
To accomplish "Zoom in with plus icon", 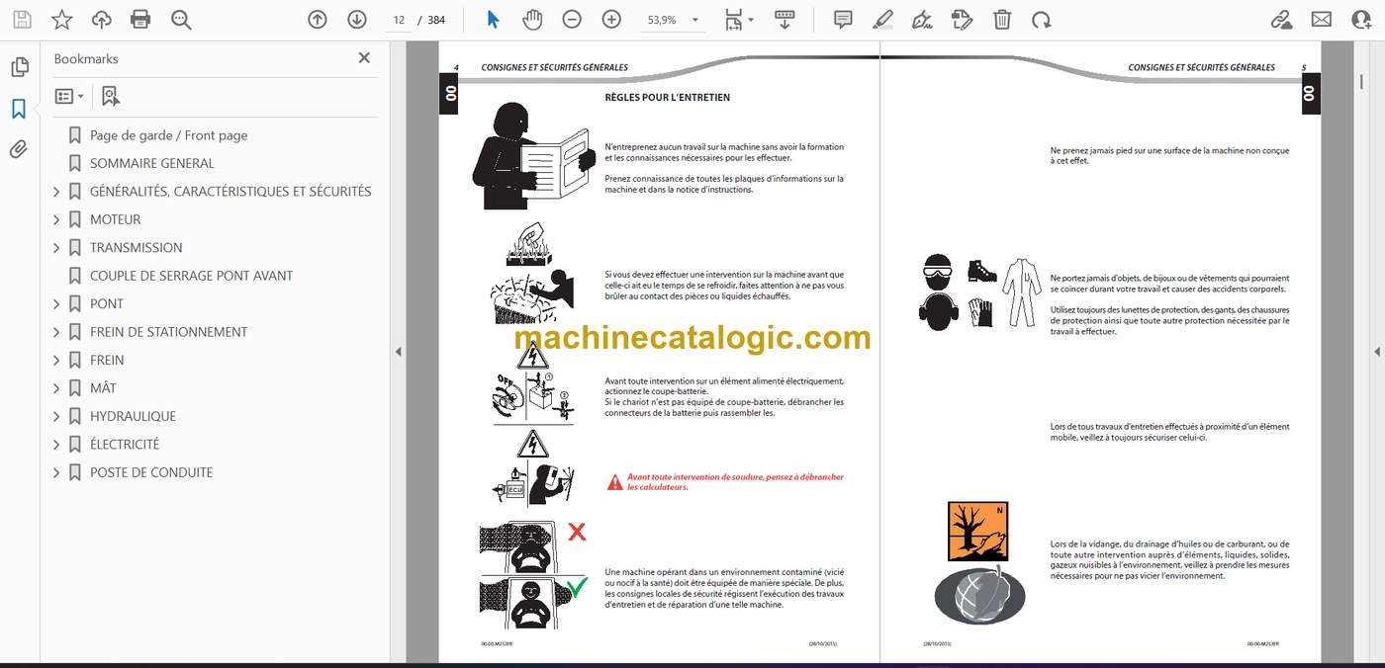I will 611,19.
